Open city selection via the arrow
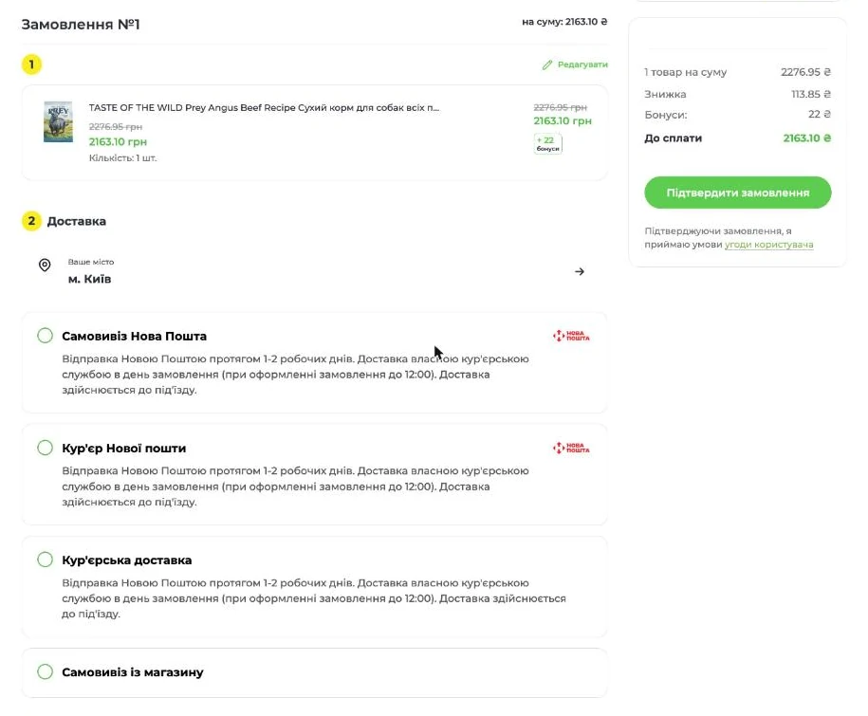 pyautogui.click(x=580, y=271)
